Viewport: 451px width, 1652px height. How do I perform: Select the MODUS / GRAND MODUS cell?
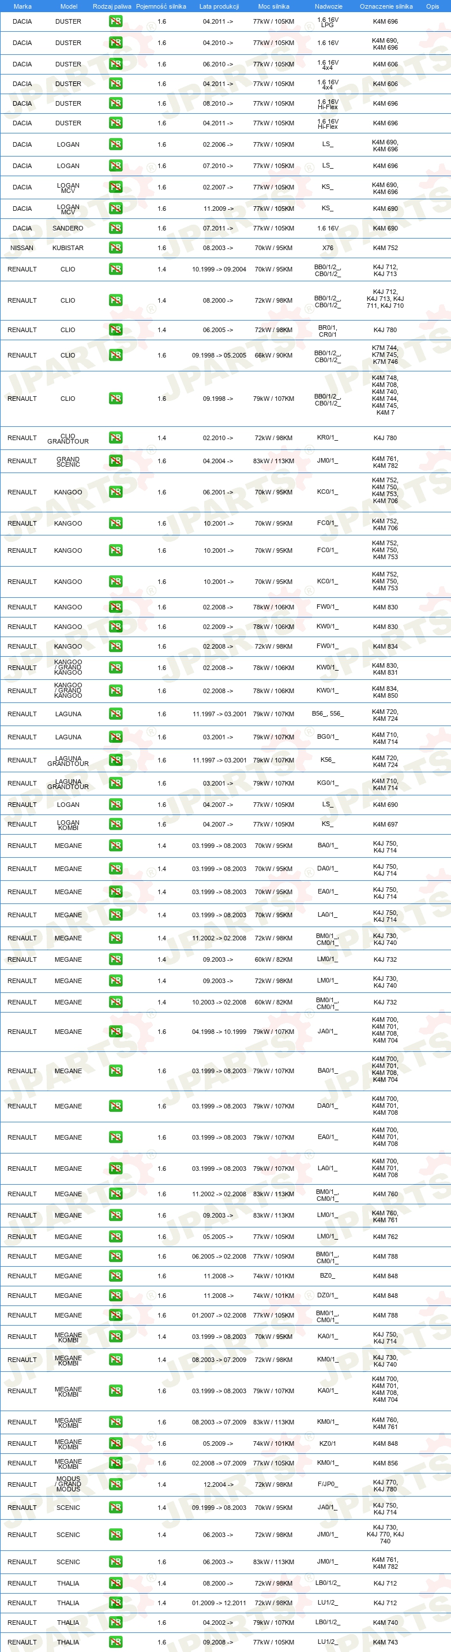tap(68, 1484)
